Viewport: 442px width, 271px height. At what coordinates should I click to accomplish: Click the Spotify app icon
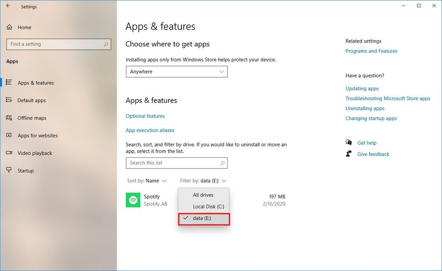(133, 200)
